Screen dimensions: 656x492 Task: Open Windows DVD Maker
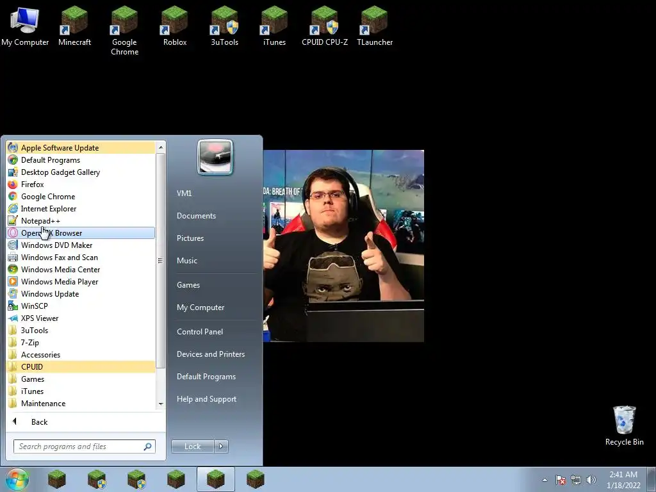tap(81, 245)
